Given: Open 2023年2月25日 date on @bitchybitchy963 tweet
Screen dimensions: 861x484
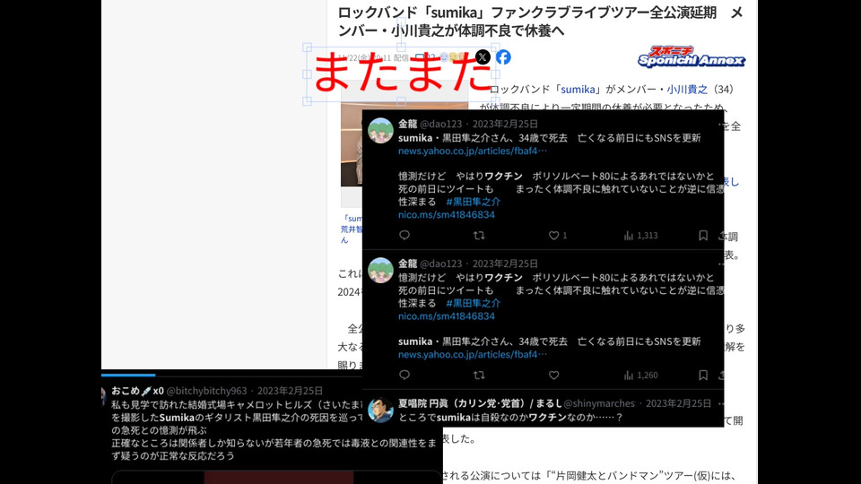Looking at the screenshot, I should click(290, 391).
